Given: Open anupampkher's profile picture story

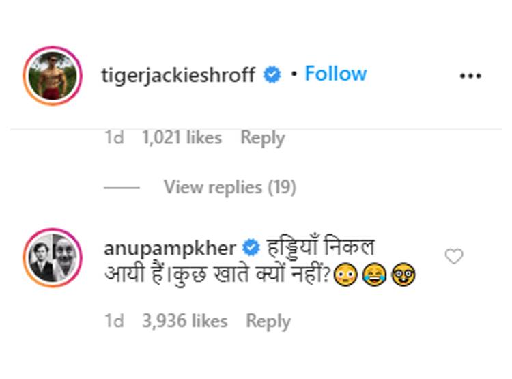Looking at the screenshot, I should tap(53, 257).
